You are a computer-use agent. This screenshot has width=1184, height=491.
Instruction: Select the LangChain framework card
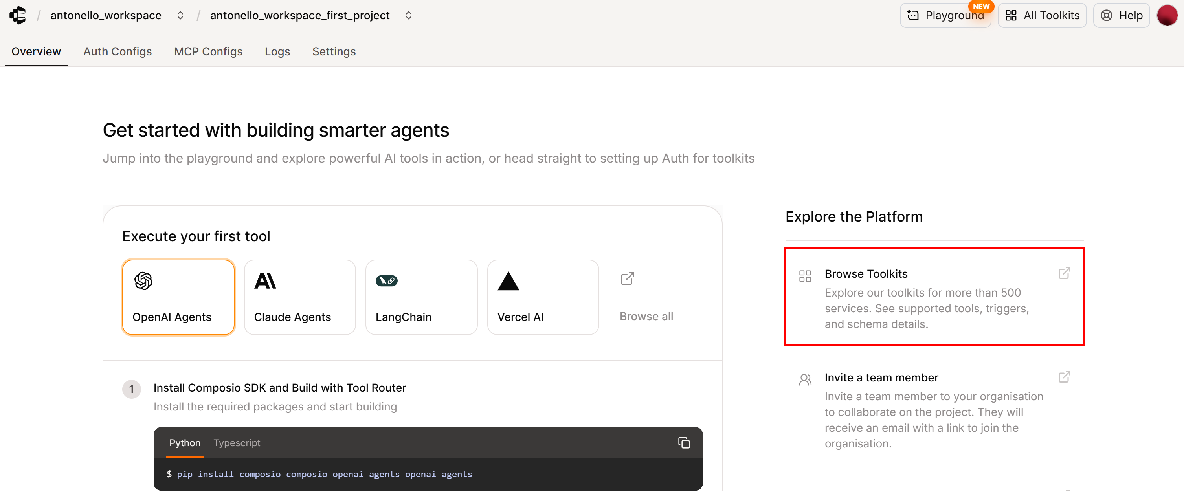tap(421, 297)
